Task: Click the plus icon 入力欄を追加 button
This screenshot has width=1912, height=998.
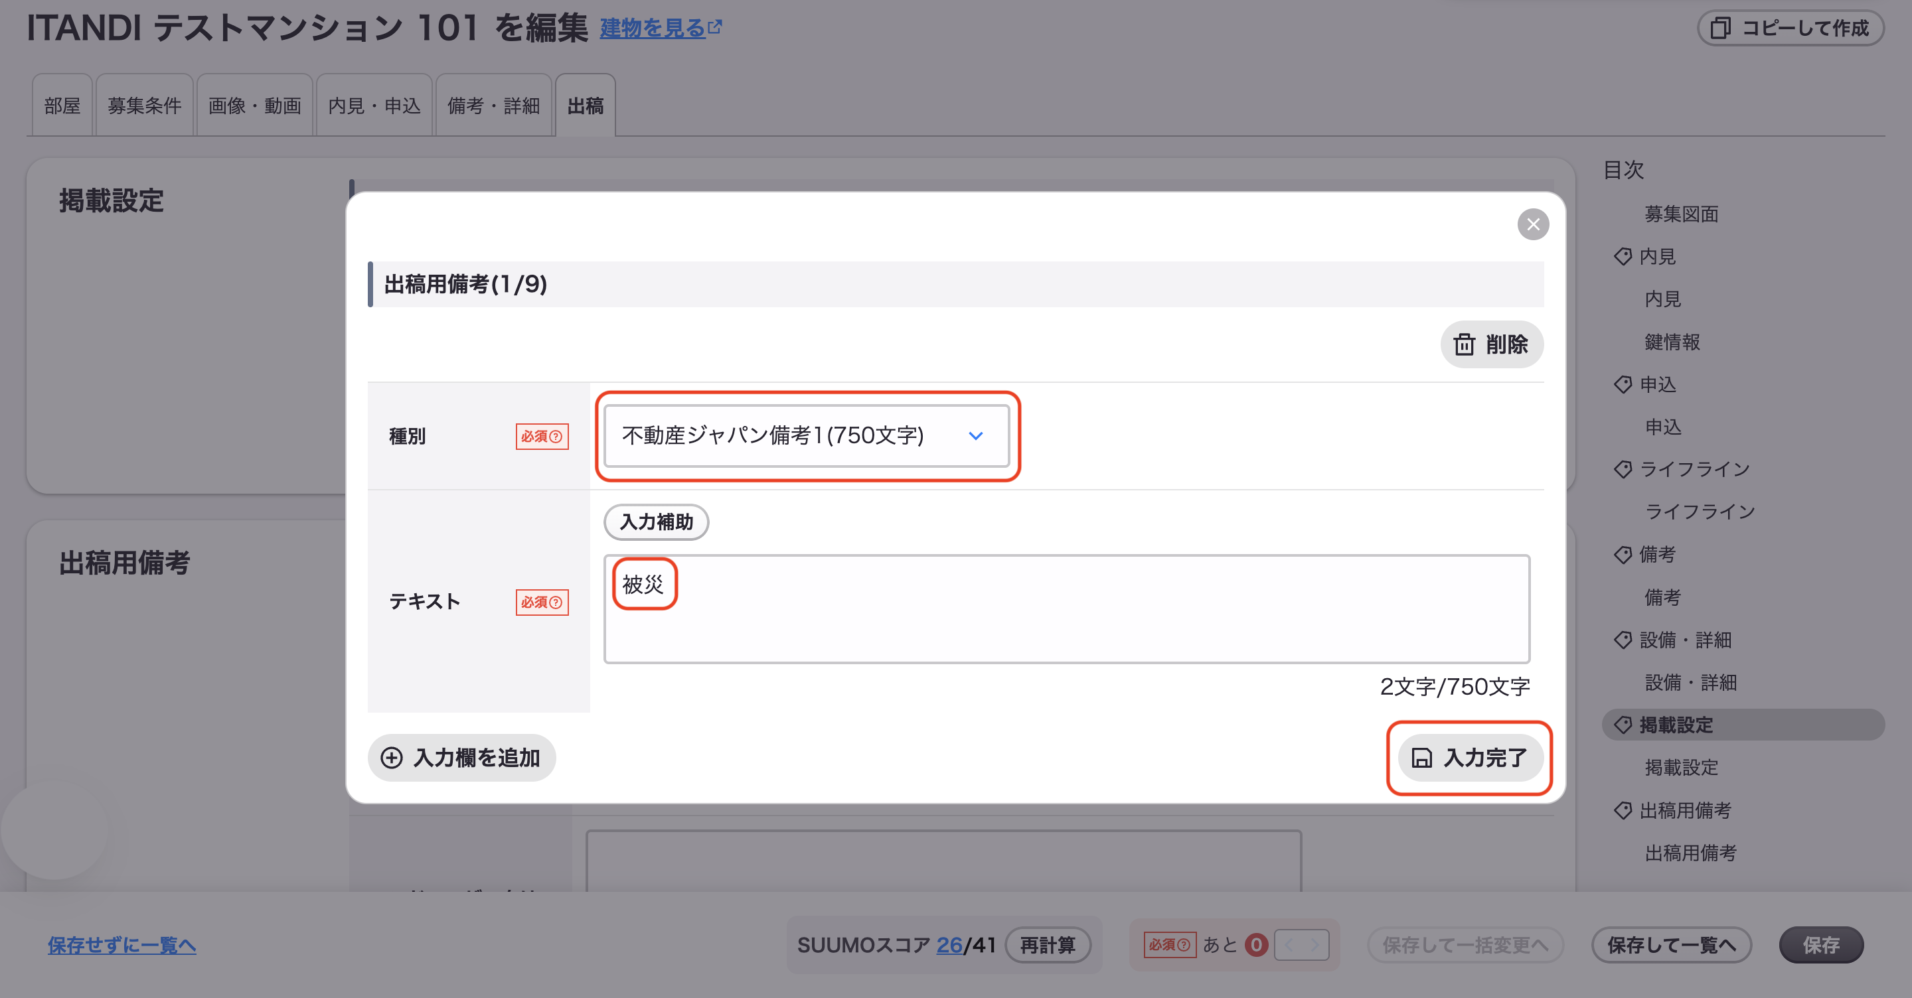Action: coord(461,758)
